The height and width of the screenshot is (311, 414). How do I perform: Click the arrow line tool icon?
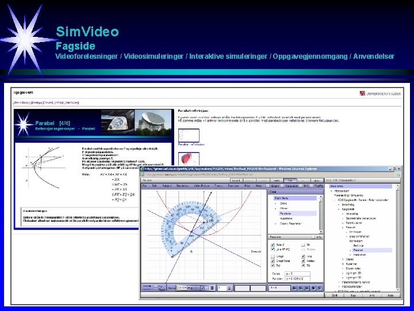(x=147, y=286)
